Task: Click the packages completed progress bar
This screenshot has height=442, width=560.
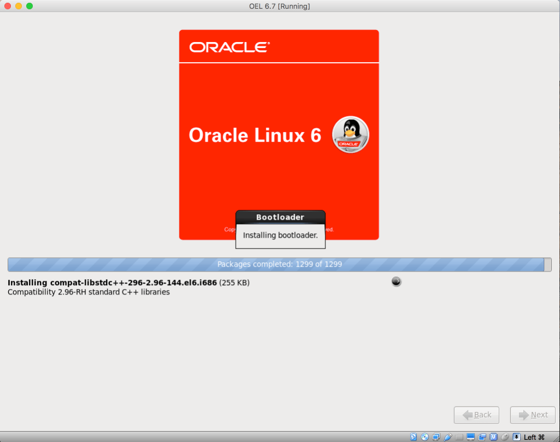Action: [279, 264]
